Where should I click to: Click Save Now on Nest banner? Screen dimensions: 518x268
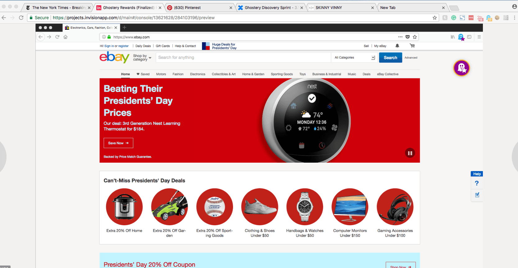click(x=118, y=143)
